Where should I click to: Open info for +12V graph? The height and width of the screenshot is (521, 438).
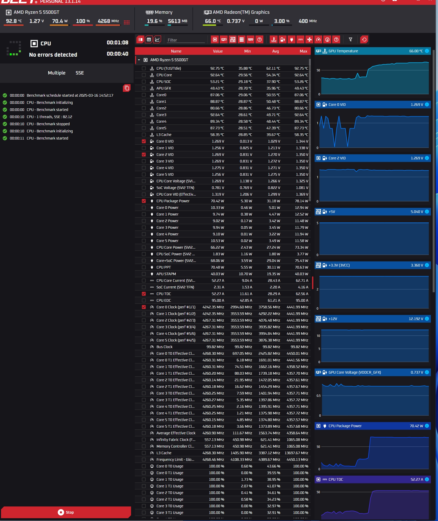click(x=427, y=319)
